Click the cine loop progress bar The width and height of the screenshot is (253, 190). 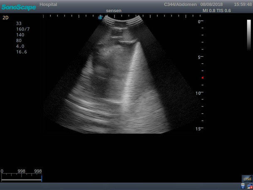coord(21,180)
